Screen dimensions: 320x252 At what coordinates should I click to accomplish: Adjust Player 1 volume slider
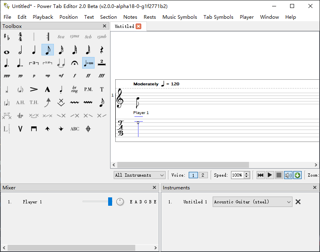(110, 202)
